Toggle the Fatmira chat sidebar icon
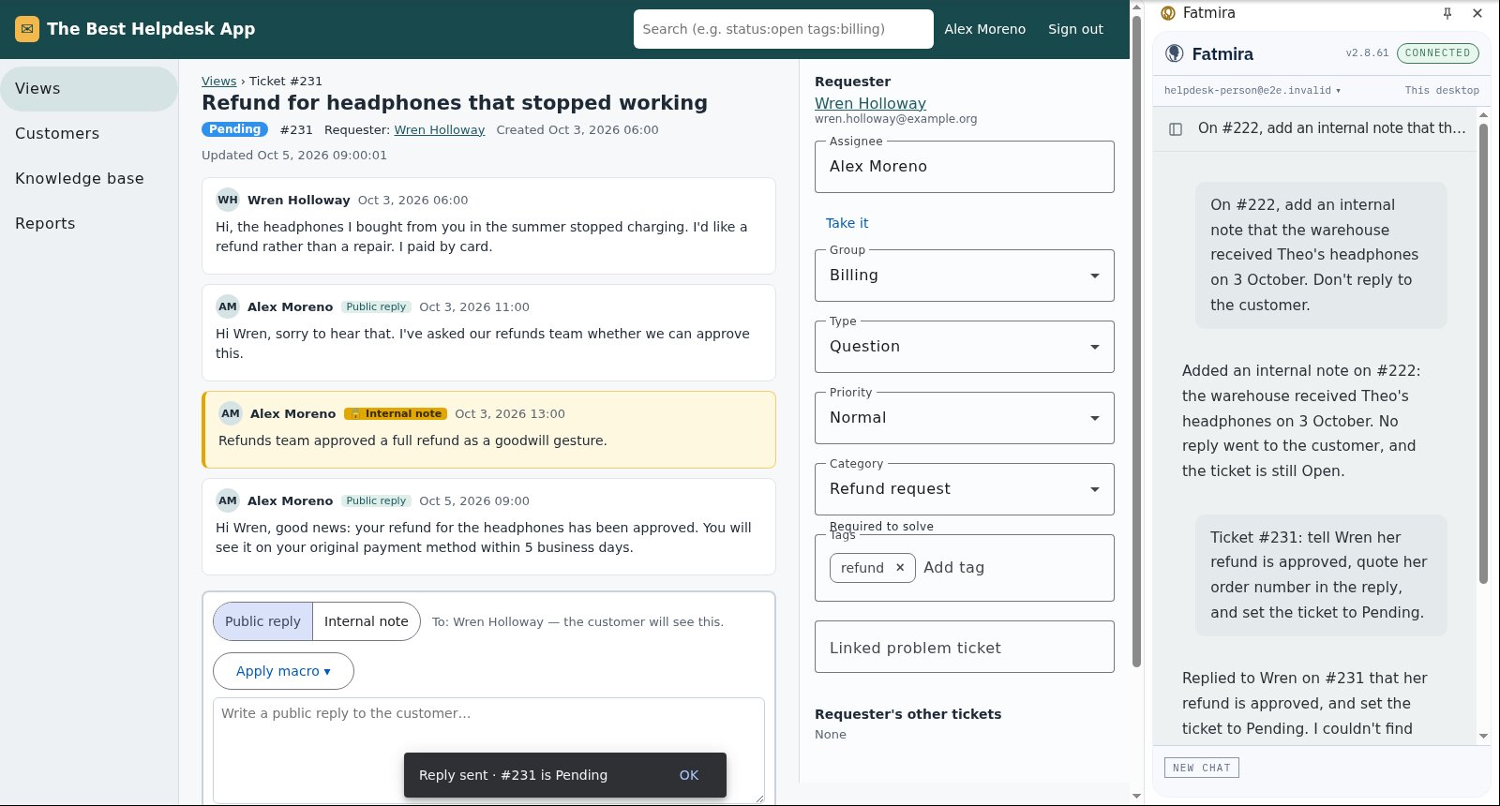This screenshot has height=806, width=1500. 1176,128
